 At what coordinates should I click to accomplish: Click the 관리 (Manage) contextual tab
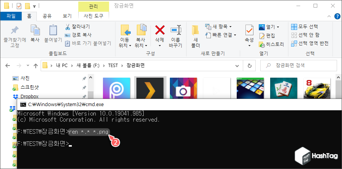click(x=93, y=6)
